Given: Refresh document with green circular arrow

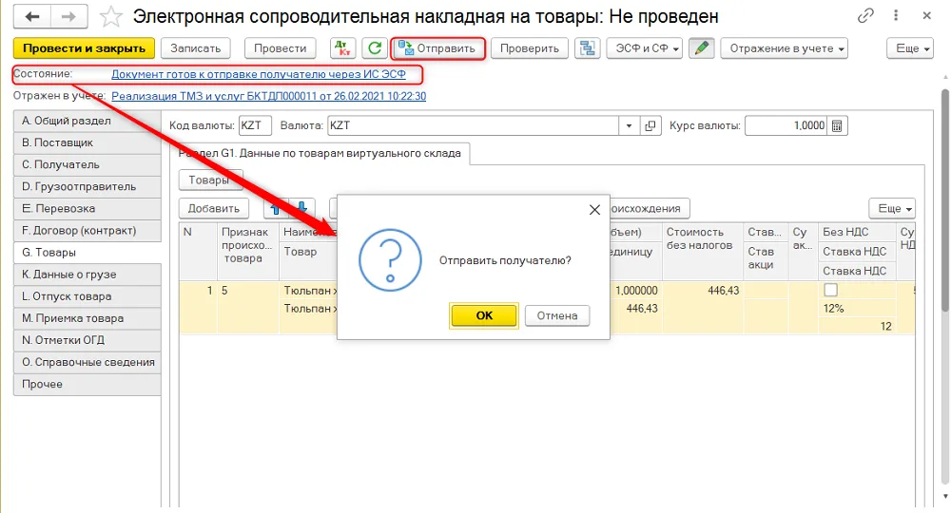Looking at the screenshot, I should pyautogui.click(x=375, y=48).
